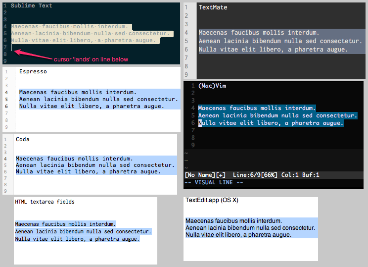Click 'Col:1' in MacVim status bar
The width and height of the screenshot is (368, 267).
pyautogui.click(x=290, y=175)
